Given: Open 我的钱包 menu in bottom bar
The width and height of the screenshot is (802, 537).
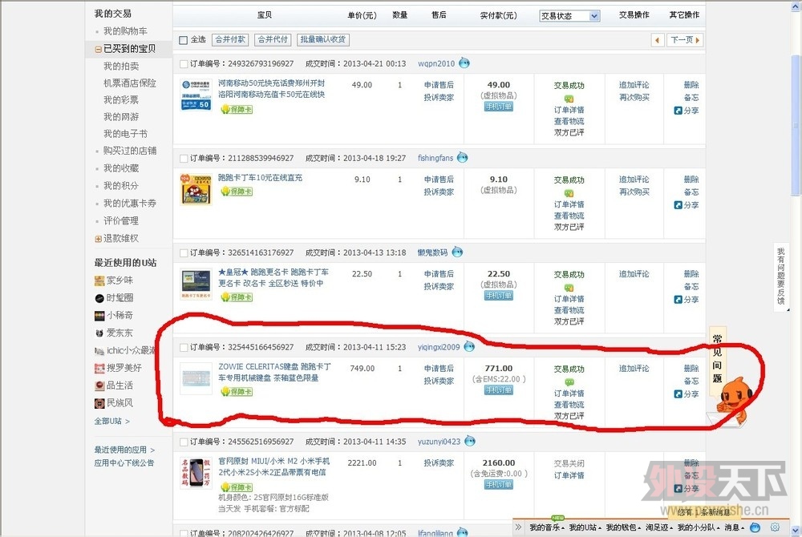Looking at the screenshot, I should (x=623, y=527).
